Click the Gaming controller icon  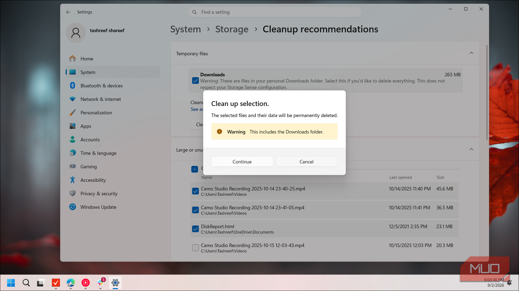pos(72,166)
